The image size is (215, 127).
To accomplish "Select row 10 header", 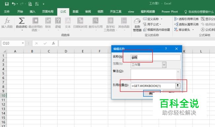I will (x=3, y=95).
